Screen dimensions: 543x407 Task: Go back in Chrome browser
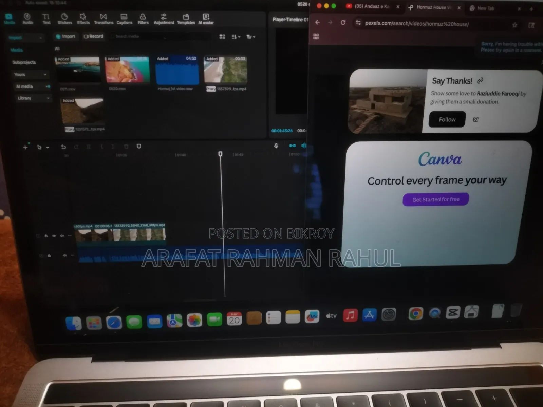(317, 22)
